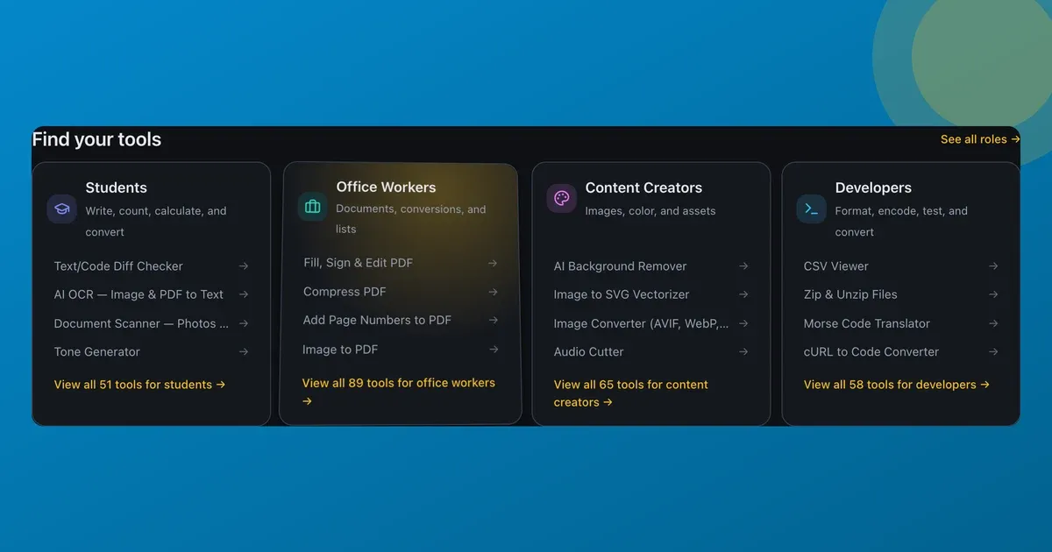Click arrow next to Zip & Unzip Files
Viewport: 1052px width, 552px height.
coord(993,294)
